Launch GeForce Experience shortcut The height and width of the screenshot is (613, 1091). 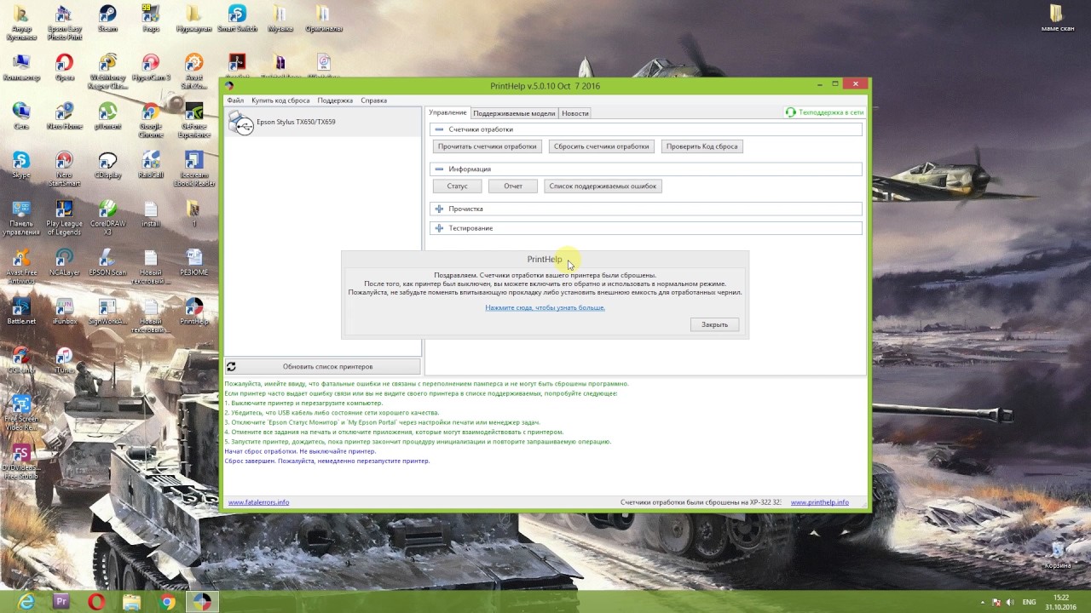tap(194, 120)
